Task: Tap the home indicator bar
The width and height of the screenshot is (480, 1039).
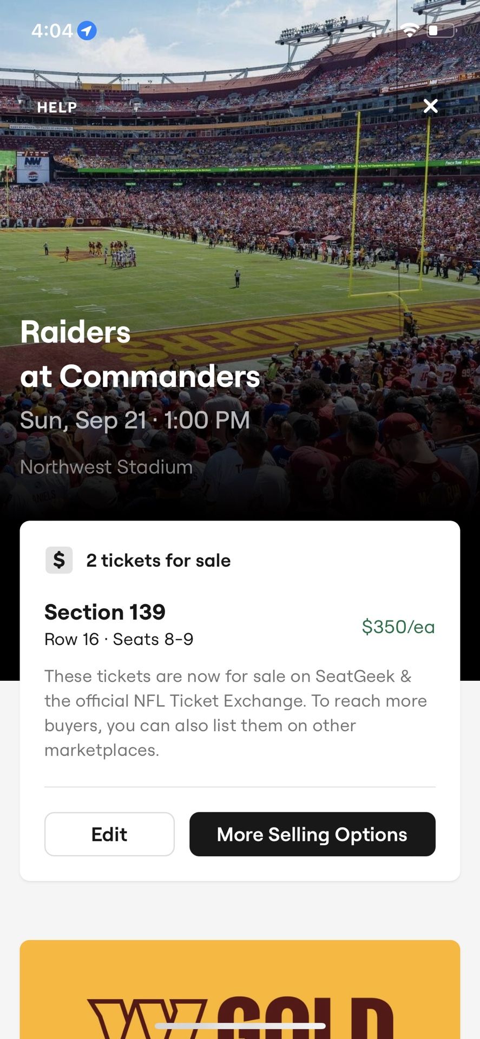Action: coord(240,1025)
